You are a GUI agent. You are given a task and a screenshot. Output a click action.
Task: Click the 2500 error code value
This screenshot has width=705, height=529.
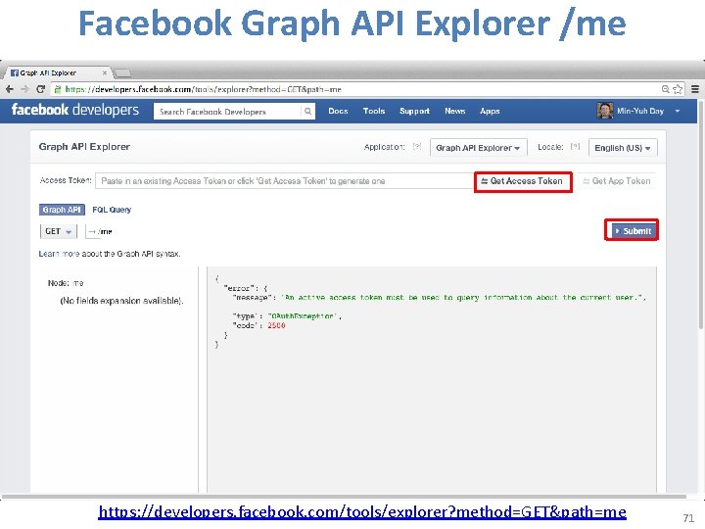point(276,325)
